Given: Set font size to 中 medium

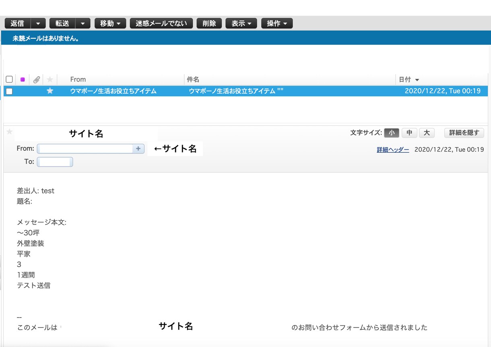Looking at the screenshot, I should (x=409, y=133).
